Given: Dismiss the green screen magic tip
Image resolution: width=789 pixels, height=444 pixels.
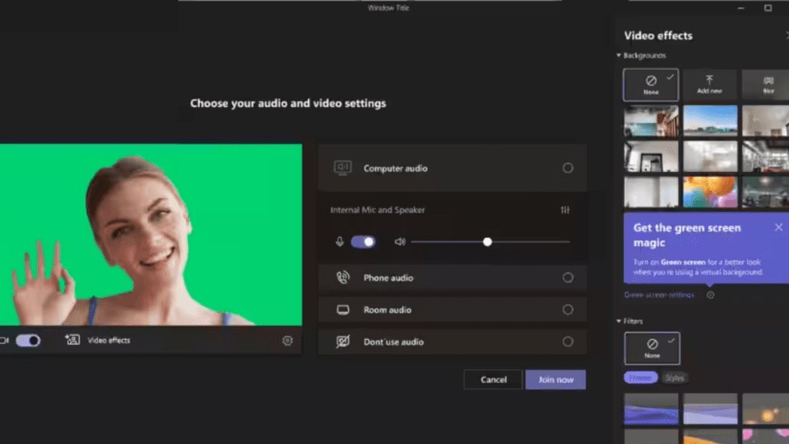Looking at the screenshot, I should tap(778, 227).
